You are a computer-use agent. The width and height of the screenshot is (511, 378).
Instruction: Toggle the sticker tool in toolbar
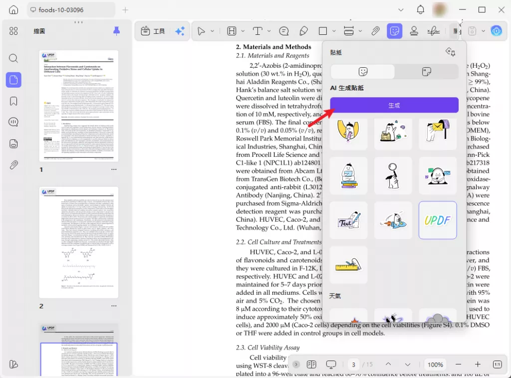coord(394,31)
